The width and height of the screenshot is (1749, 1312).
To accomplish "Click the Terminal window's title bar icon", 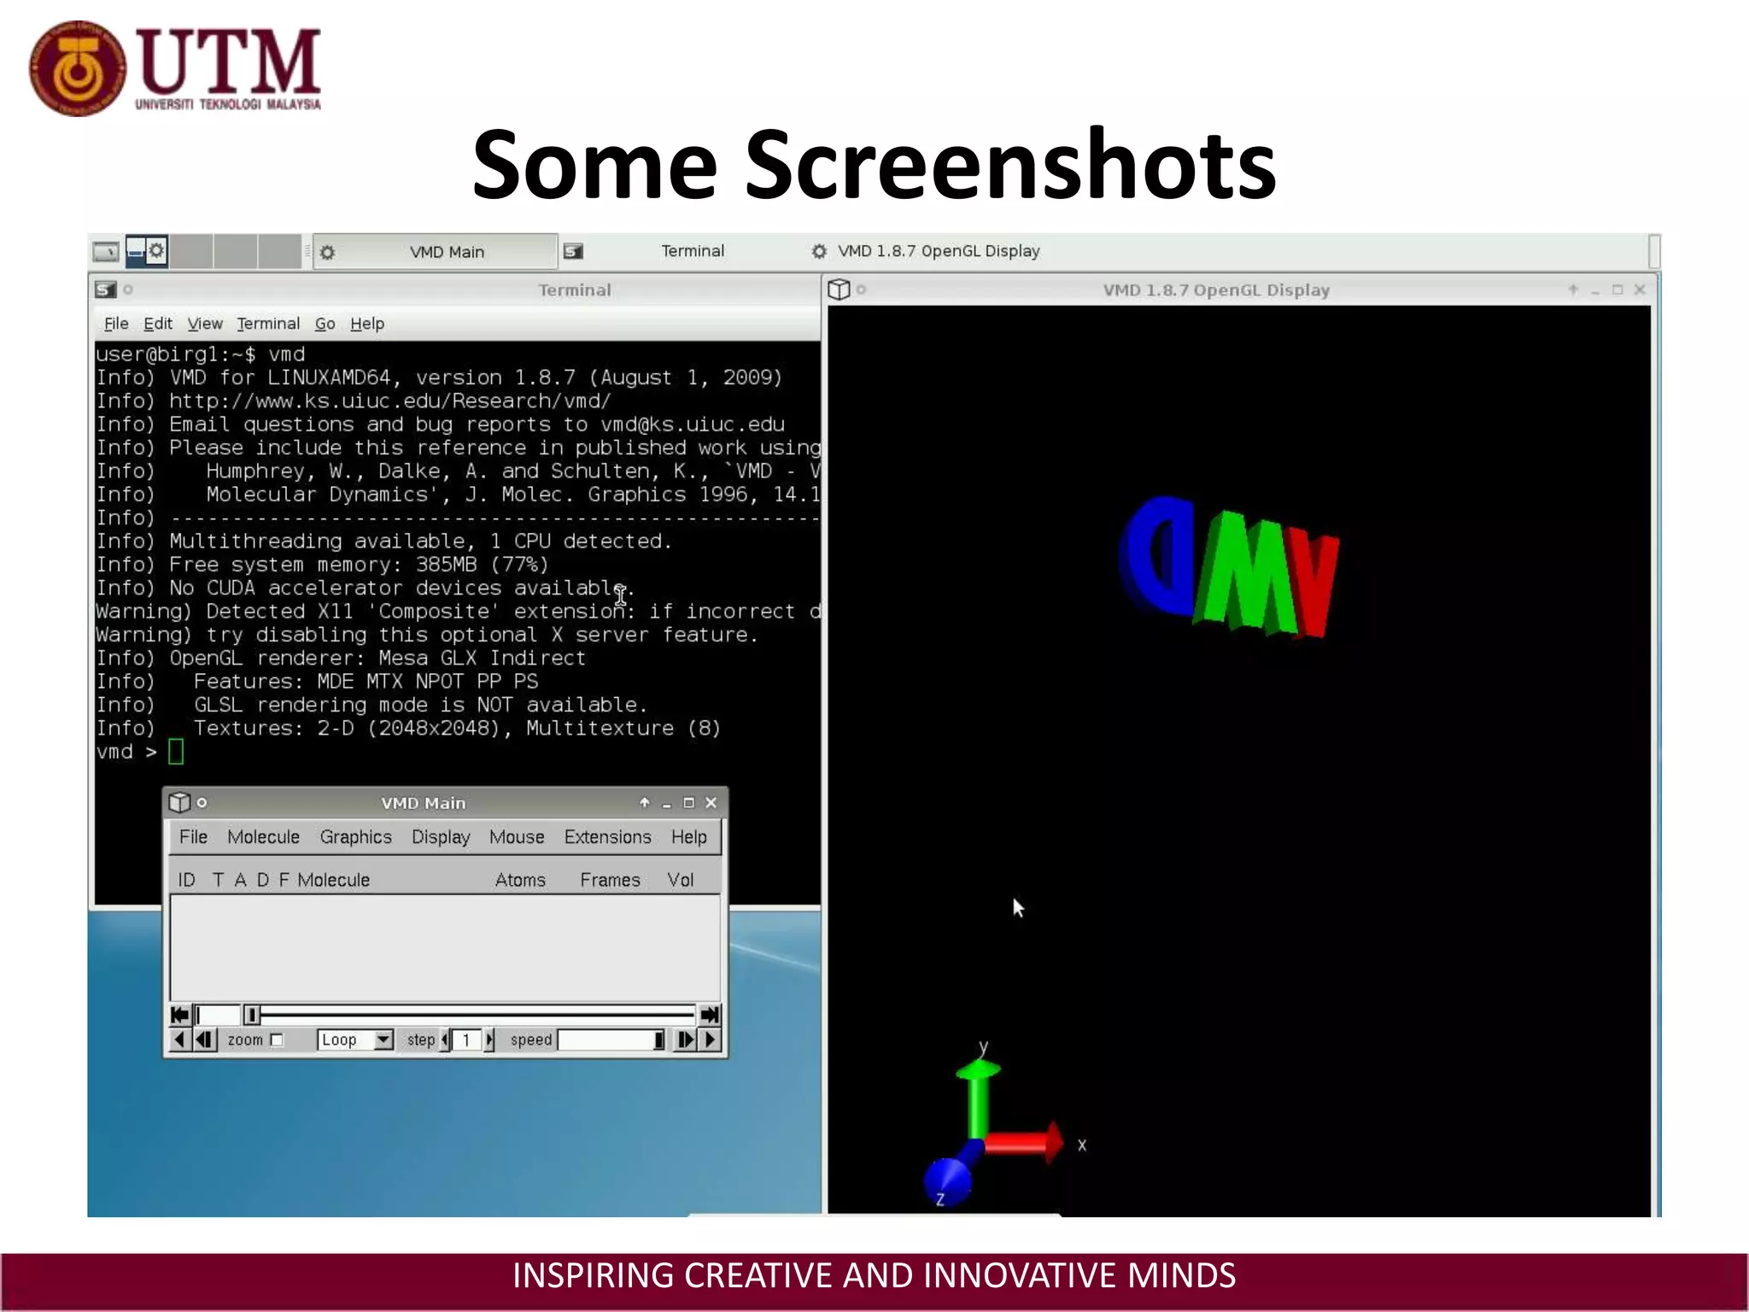I will (x=105, y=290).
